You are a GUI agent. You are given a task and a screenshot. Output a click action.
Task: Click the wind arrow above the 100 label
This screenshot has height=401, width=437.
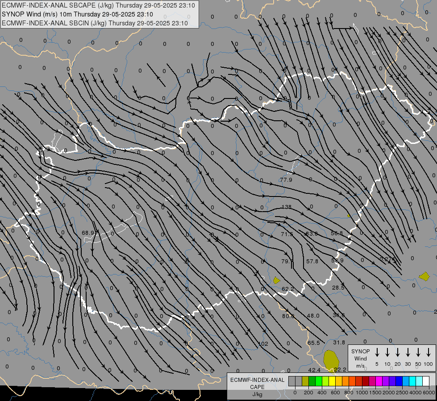429,352
